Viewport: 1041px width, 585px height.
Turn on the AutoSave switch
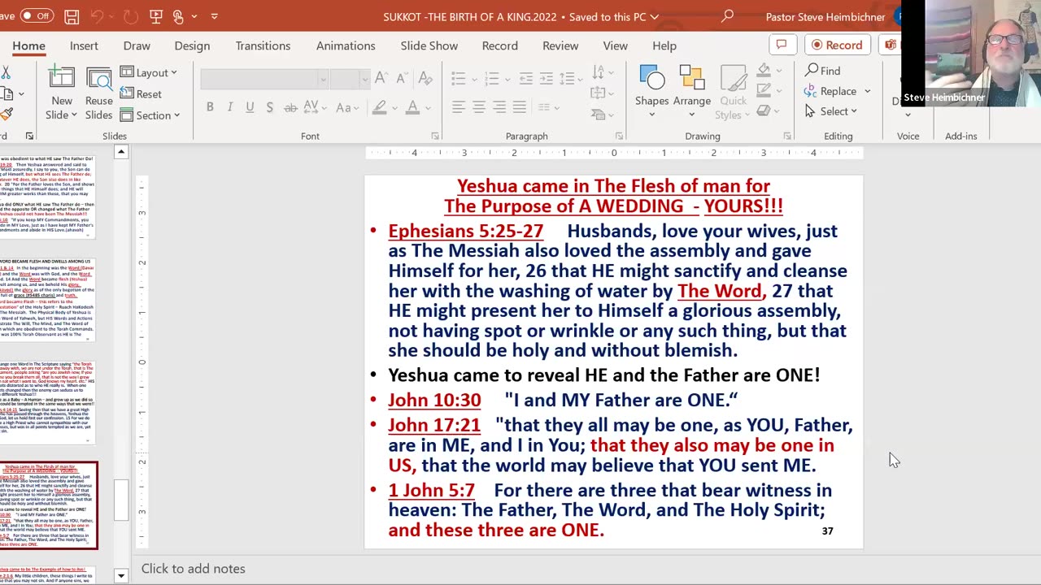(x=37, y=16)
